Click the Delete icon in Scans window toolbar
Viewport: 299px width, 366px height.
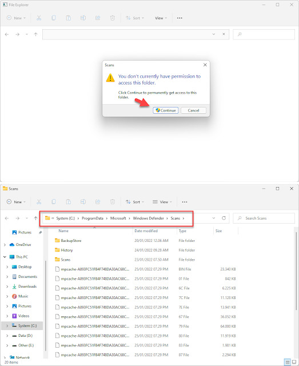112,202
